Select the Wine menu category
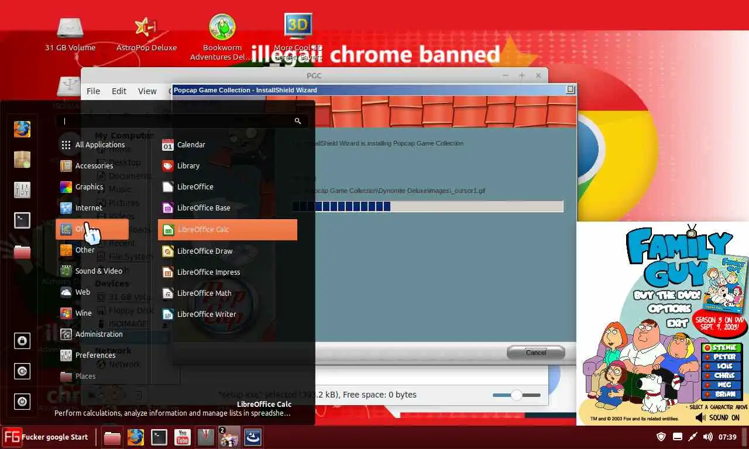This screenshot has width=749, height=449. point(92,313)
